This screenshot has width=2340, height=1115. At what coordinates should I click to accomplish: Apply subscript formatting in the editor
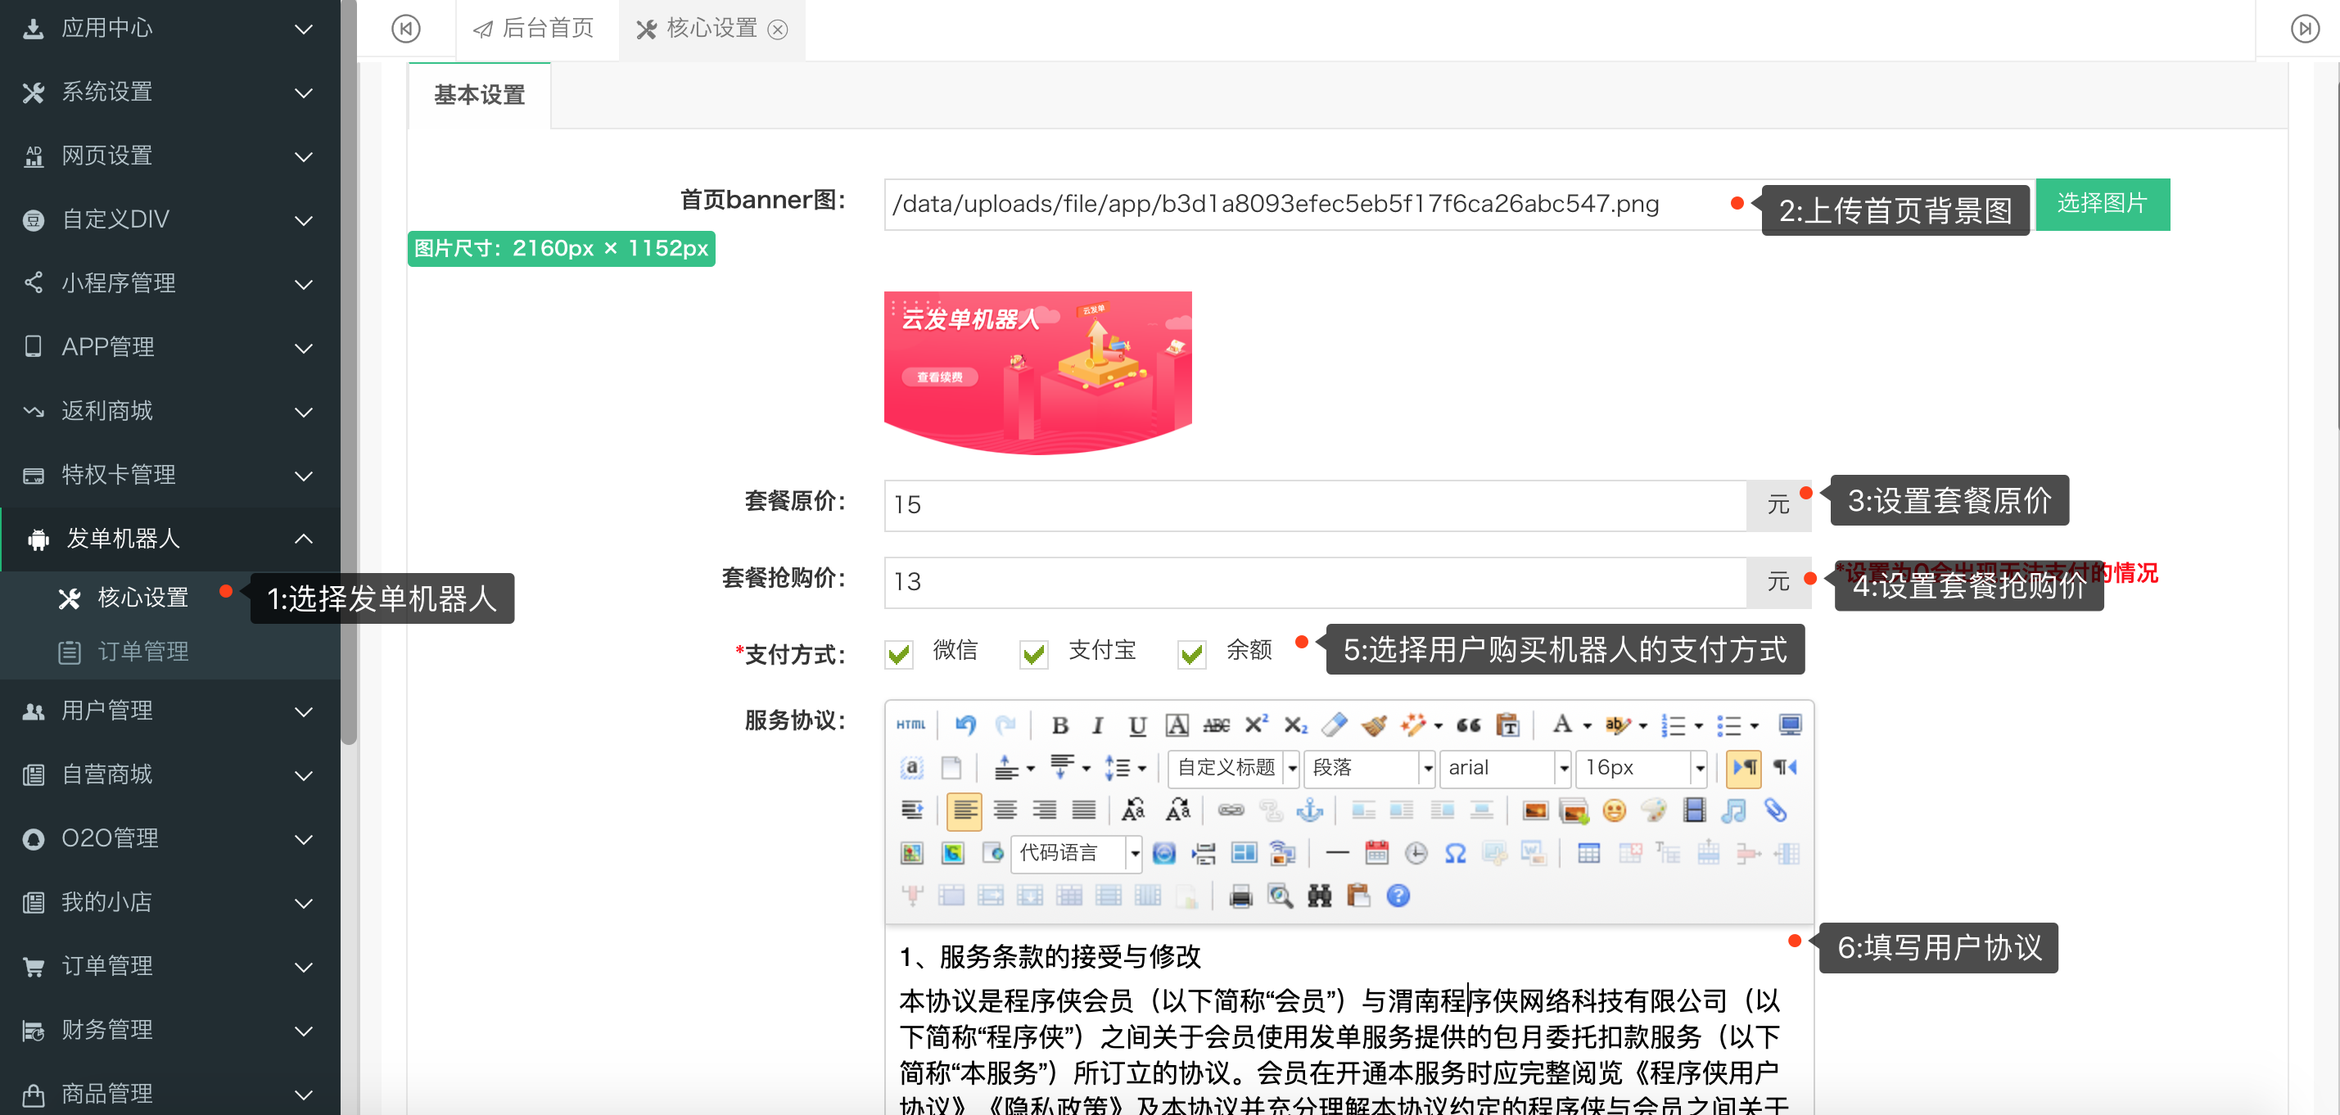1295,725
